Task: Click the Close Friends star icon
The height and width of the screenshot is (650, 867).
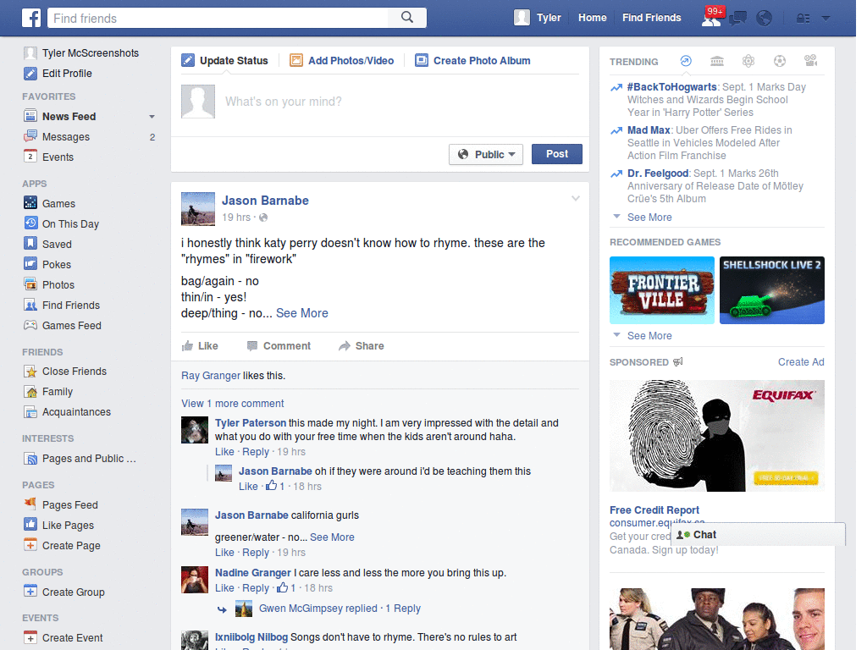Action: tap(30, 371)
